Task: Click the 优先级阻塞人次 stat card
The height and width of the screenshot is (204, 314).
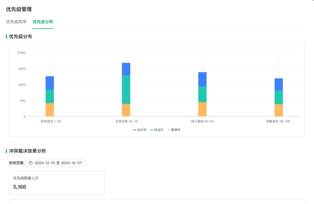Action: [x=57, y=183]
